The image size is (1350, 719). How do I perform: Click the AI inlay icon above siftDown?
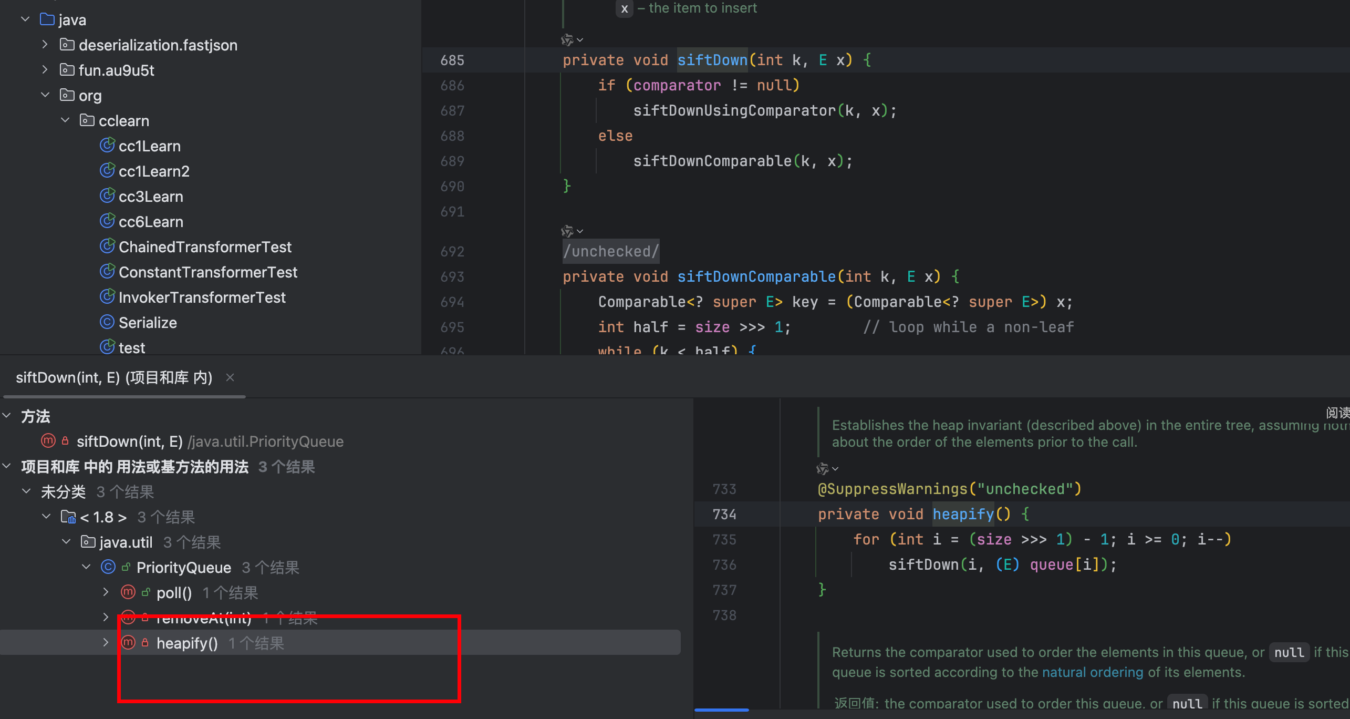point(567,40)
